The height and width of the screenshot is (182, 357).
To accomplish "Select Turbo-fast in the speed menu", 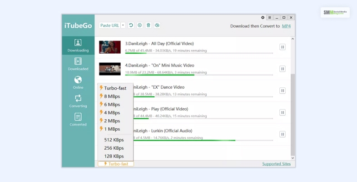I will coord(115,88).
